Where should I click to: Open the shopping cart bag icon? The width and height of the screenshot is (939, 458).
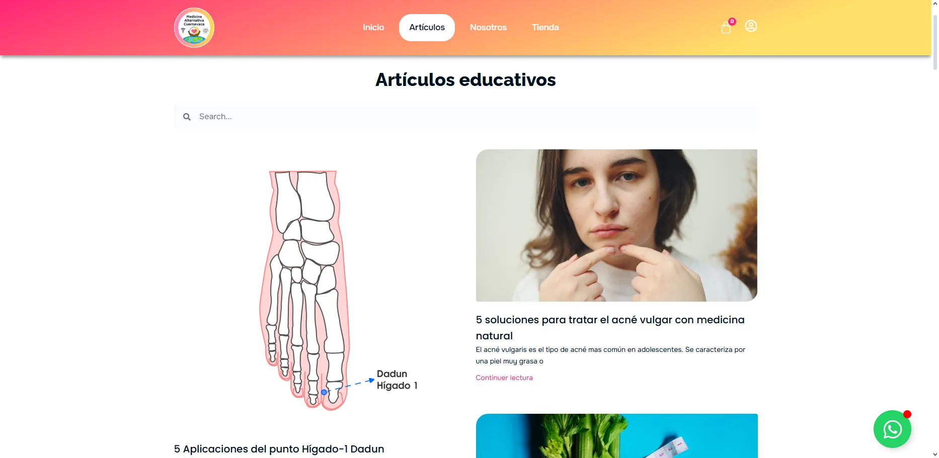point(726,28)
